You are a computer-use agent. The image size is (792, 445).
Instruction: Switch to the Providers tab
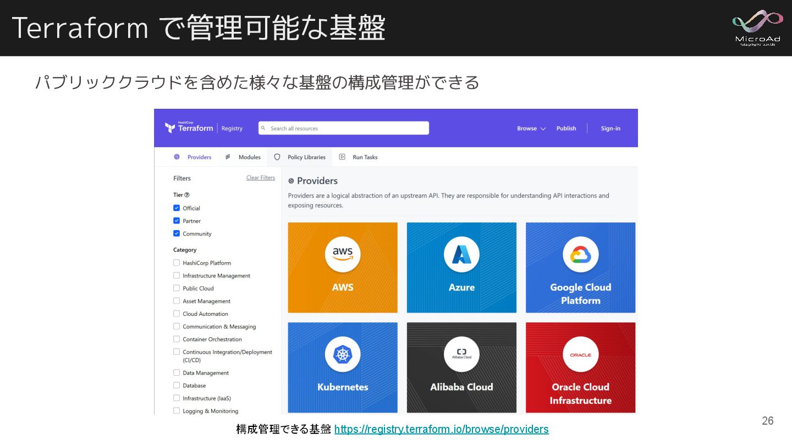(x=193, y=157)
